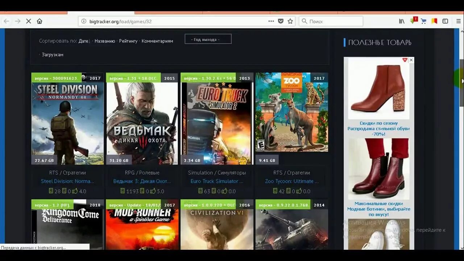
Task: Click version badge 1.31 + 18 DLC
Action: [133, 78]
